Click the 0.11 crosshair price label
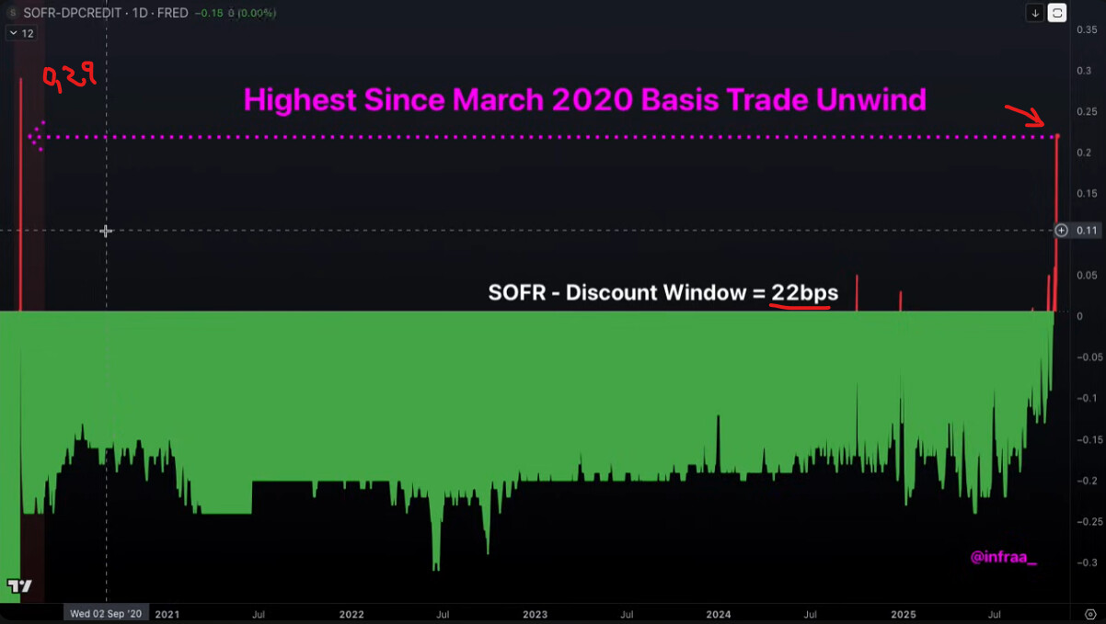Screen dimensions: 1106x624 click(x=1087, y=231)
